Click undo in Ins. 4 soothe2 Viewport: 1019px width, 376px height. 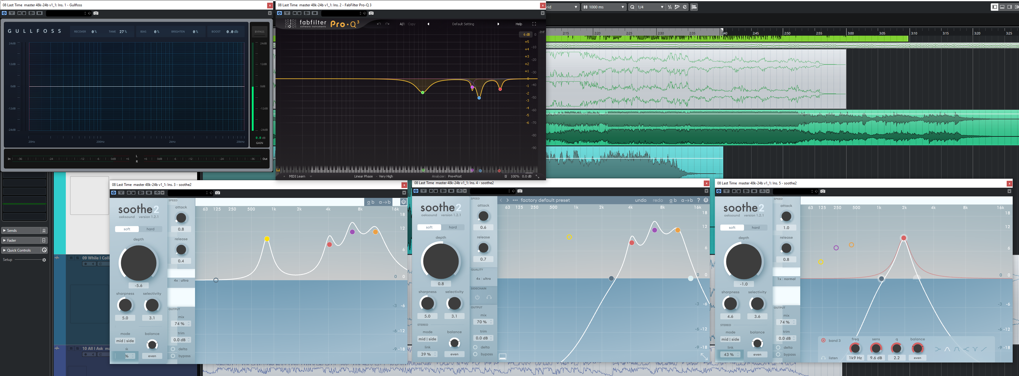pyautogui.click(x=640, y=200)
